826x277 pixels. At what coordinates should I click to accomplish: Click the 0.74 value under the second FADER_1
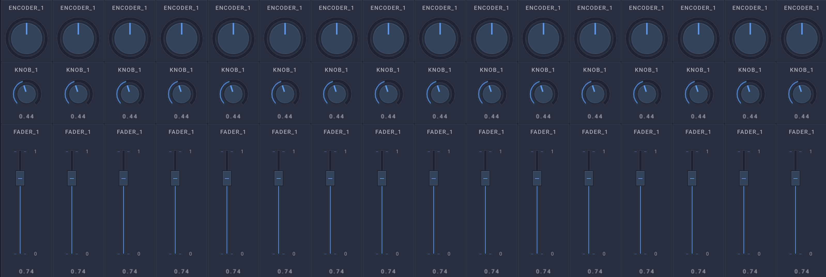click(78, 271)
